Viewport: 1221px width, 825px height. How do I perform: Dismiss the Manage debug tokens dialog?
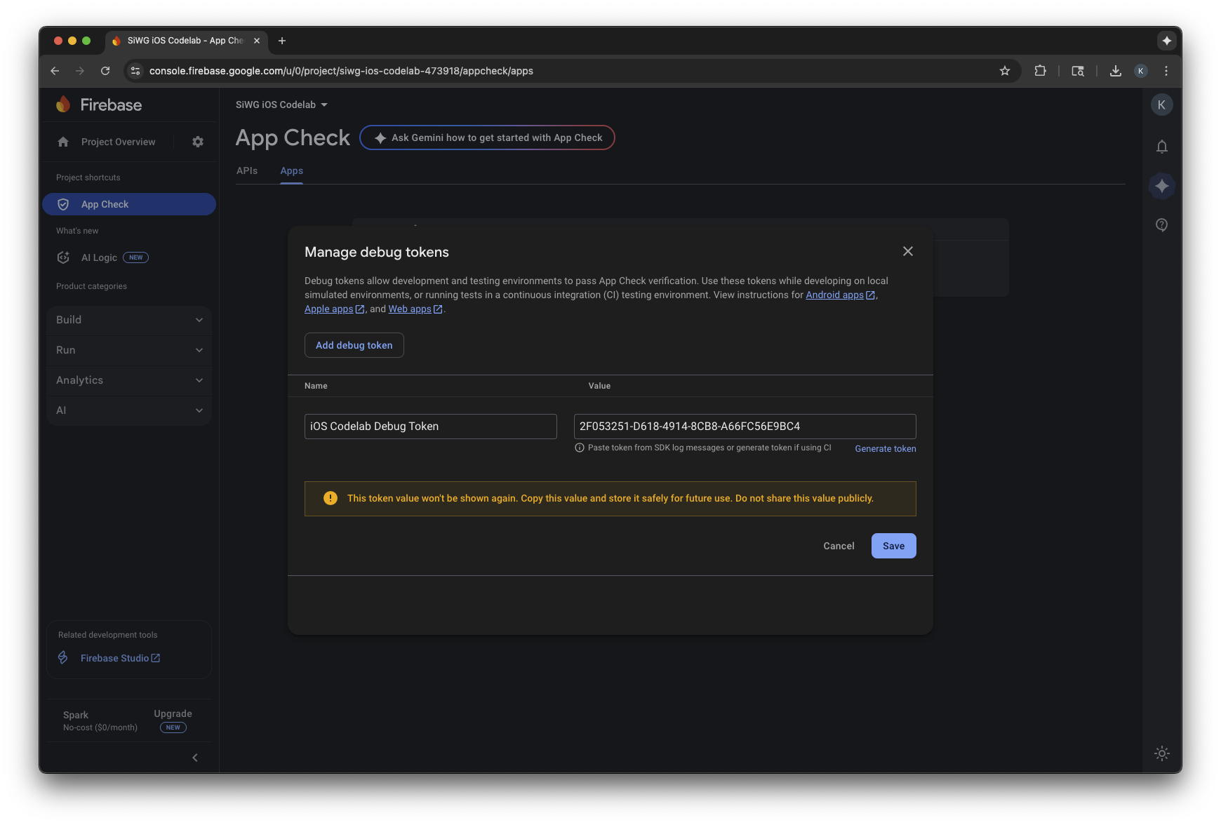coord(908,251)
